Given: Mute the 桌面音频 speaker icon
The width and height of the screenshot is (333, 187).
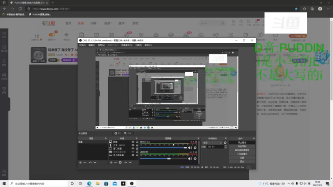Looking at the screenshot, I should coord(190,159).
